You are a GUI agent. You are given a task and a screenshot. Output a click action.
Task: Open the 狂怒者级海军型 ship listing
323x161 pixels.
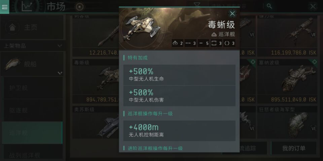click(x=287, y=122)
